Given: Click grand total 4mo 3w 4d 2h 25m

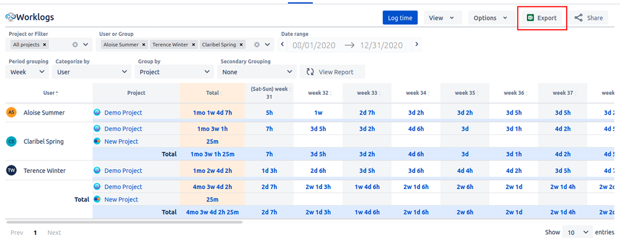Looking at the screenshot, I should click(212, 212).
